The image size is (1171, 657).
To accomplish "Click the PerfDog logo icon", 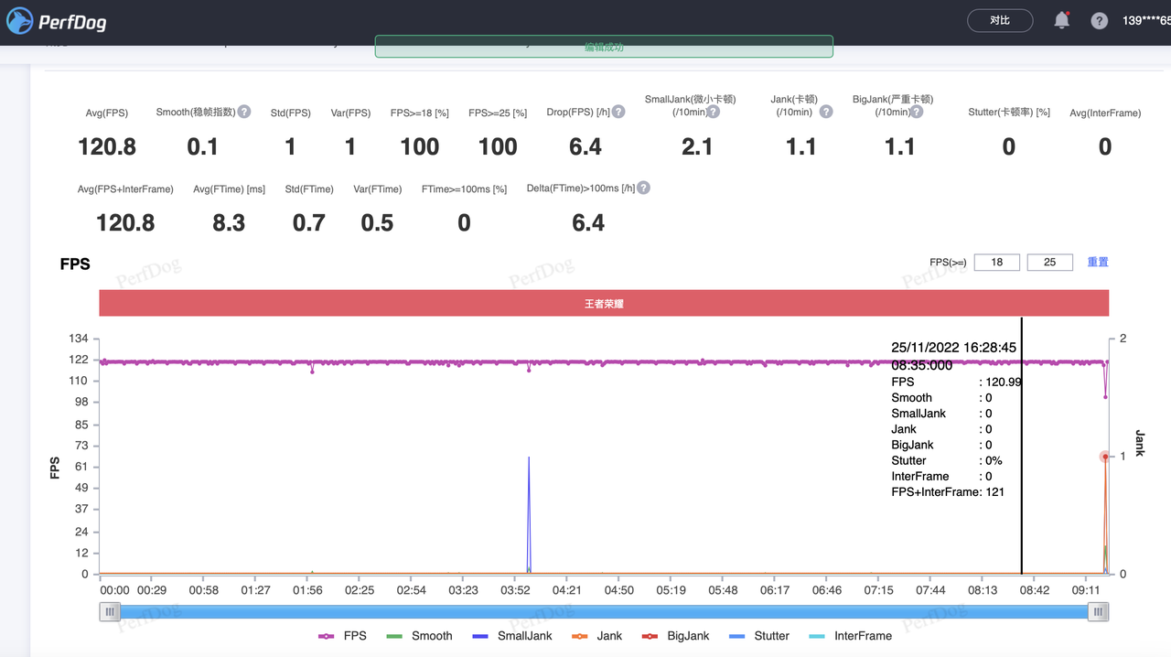I will coord(20,21).
